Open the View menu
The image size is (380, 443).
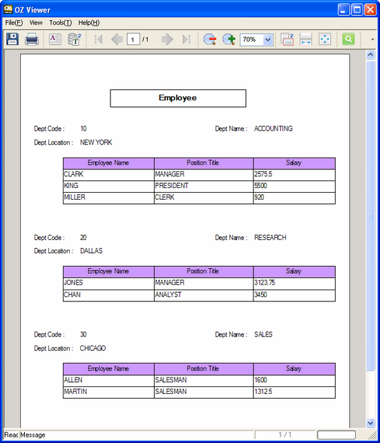[36, 23]
